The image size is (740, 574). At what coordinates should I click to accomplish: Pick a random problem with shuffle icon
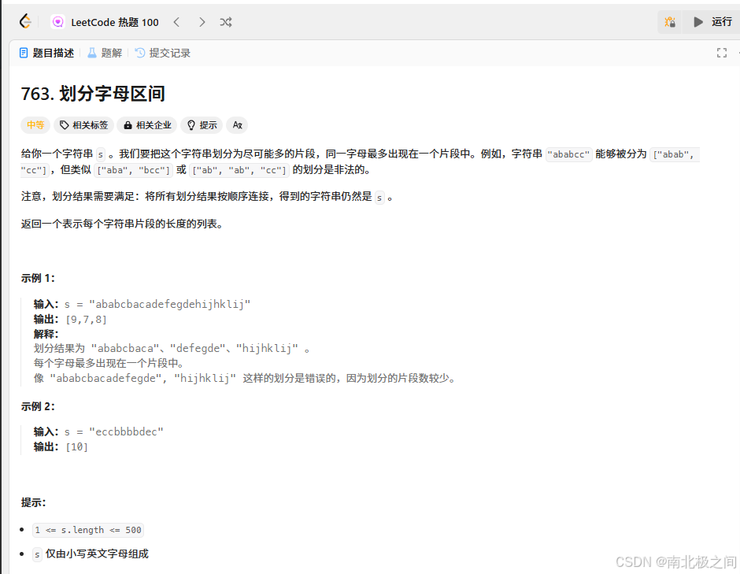pyautogui.click(x=226, y=22)
